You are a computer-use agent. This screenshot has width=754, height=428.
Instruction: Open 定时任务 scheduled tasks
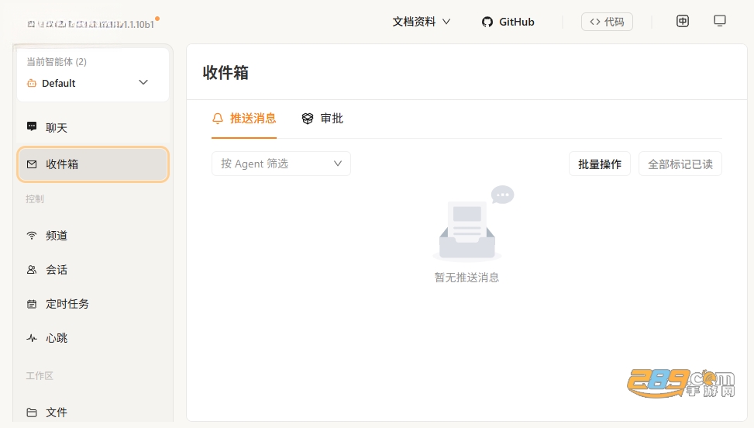[x=93, y=304]
